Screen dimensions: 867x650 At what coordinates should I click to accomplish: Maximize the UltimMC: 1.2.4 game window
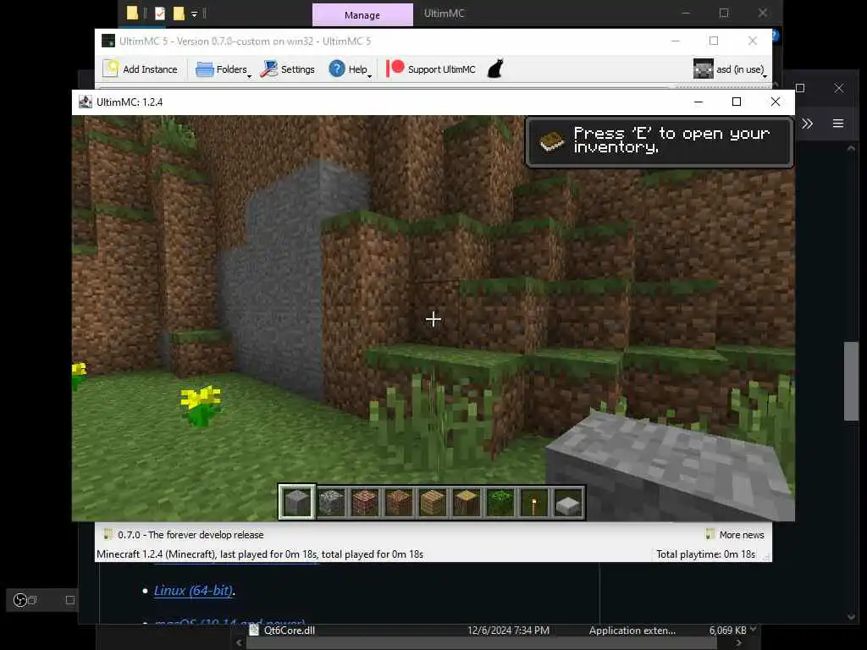tap(737, 102)
